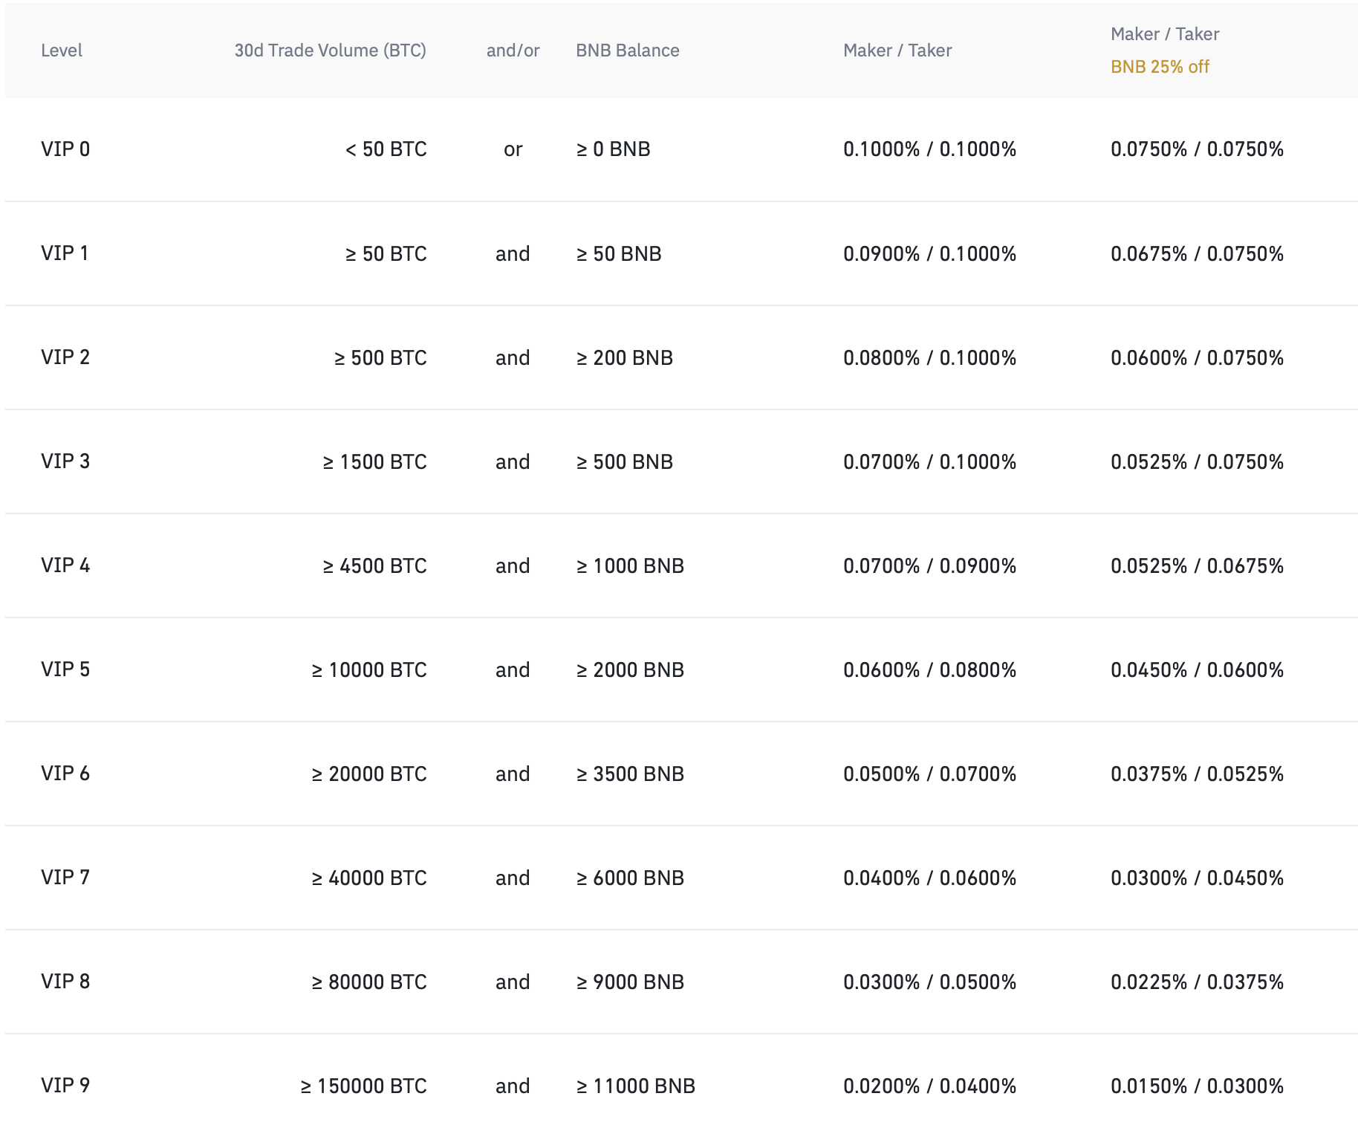Click the 'and' cell in VIP 1 row

513,254
